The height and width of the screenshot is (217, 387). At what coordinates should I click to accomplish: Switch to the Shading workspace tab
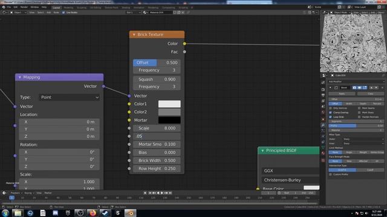tap(126, 7)
